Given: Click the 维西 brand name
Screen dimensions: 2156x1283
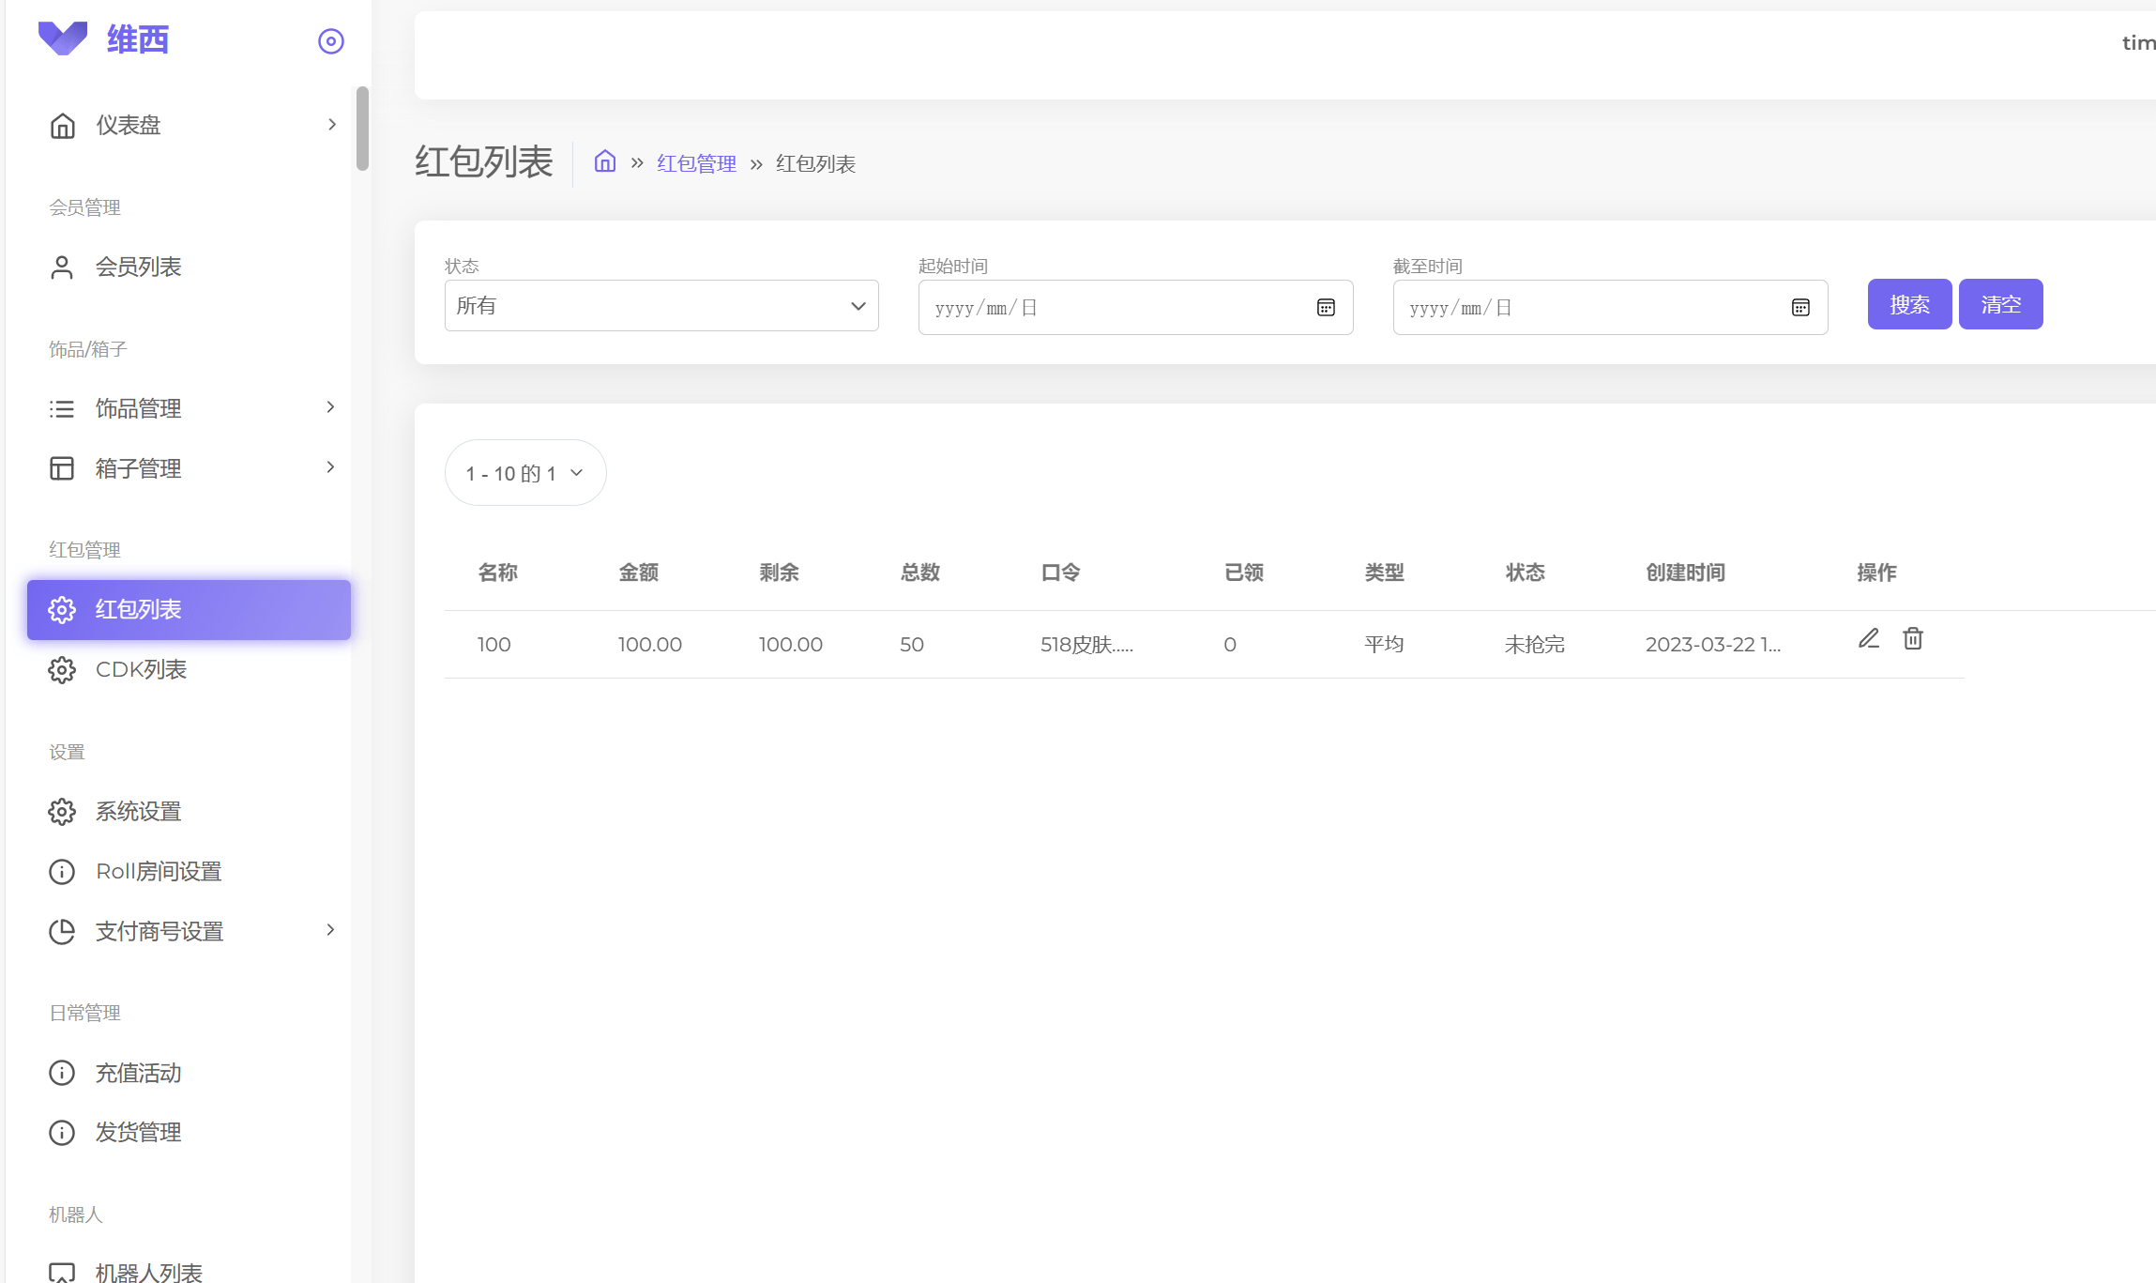Looking at the screenshot, I should point(138,39).
